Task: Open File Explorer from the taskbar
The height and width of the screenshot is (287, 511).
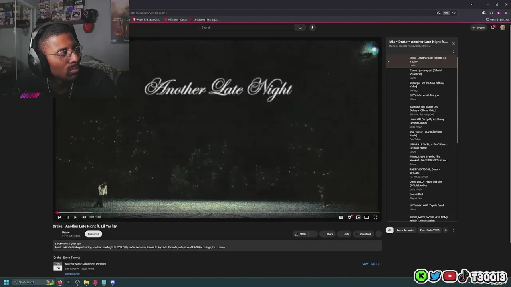Action: (86, 282)
